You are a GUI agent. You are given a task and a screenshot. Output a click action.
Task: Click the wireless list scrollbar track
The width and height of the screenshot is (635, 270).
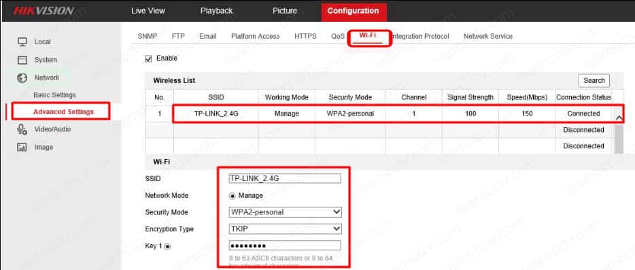point(619,139)
